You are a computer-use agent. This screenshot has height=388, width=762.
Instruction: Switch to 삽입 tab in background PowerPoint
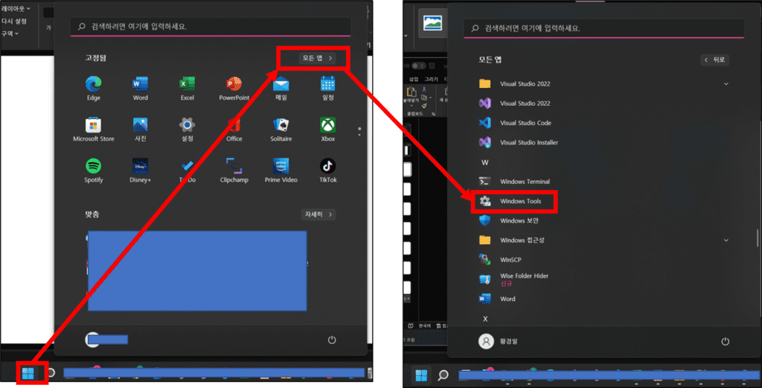pyautogui.click(x=414, y=79)
